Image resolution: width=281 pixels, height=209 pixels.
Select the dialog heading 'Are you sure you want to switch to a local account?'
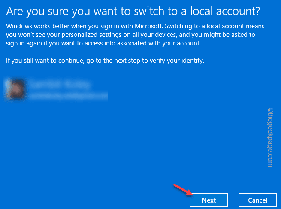[x=133, y=11]
